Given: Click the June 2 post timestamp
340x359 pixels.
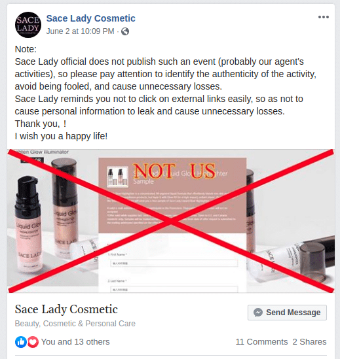Looking at the screenshot, I should tap(81, 31).
